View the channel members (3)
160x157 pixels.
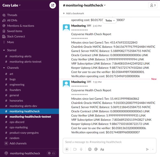(153, 5)
